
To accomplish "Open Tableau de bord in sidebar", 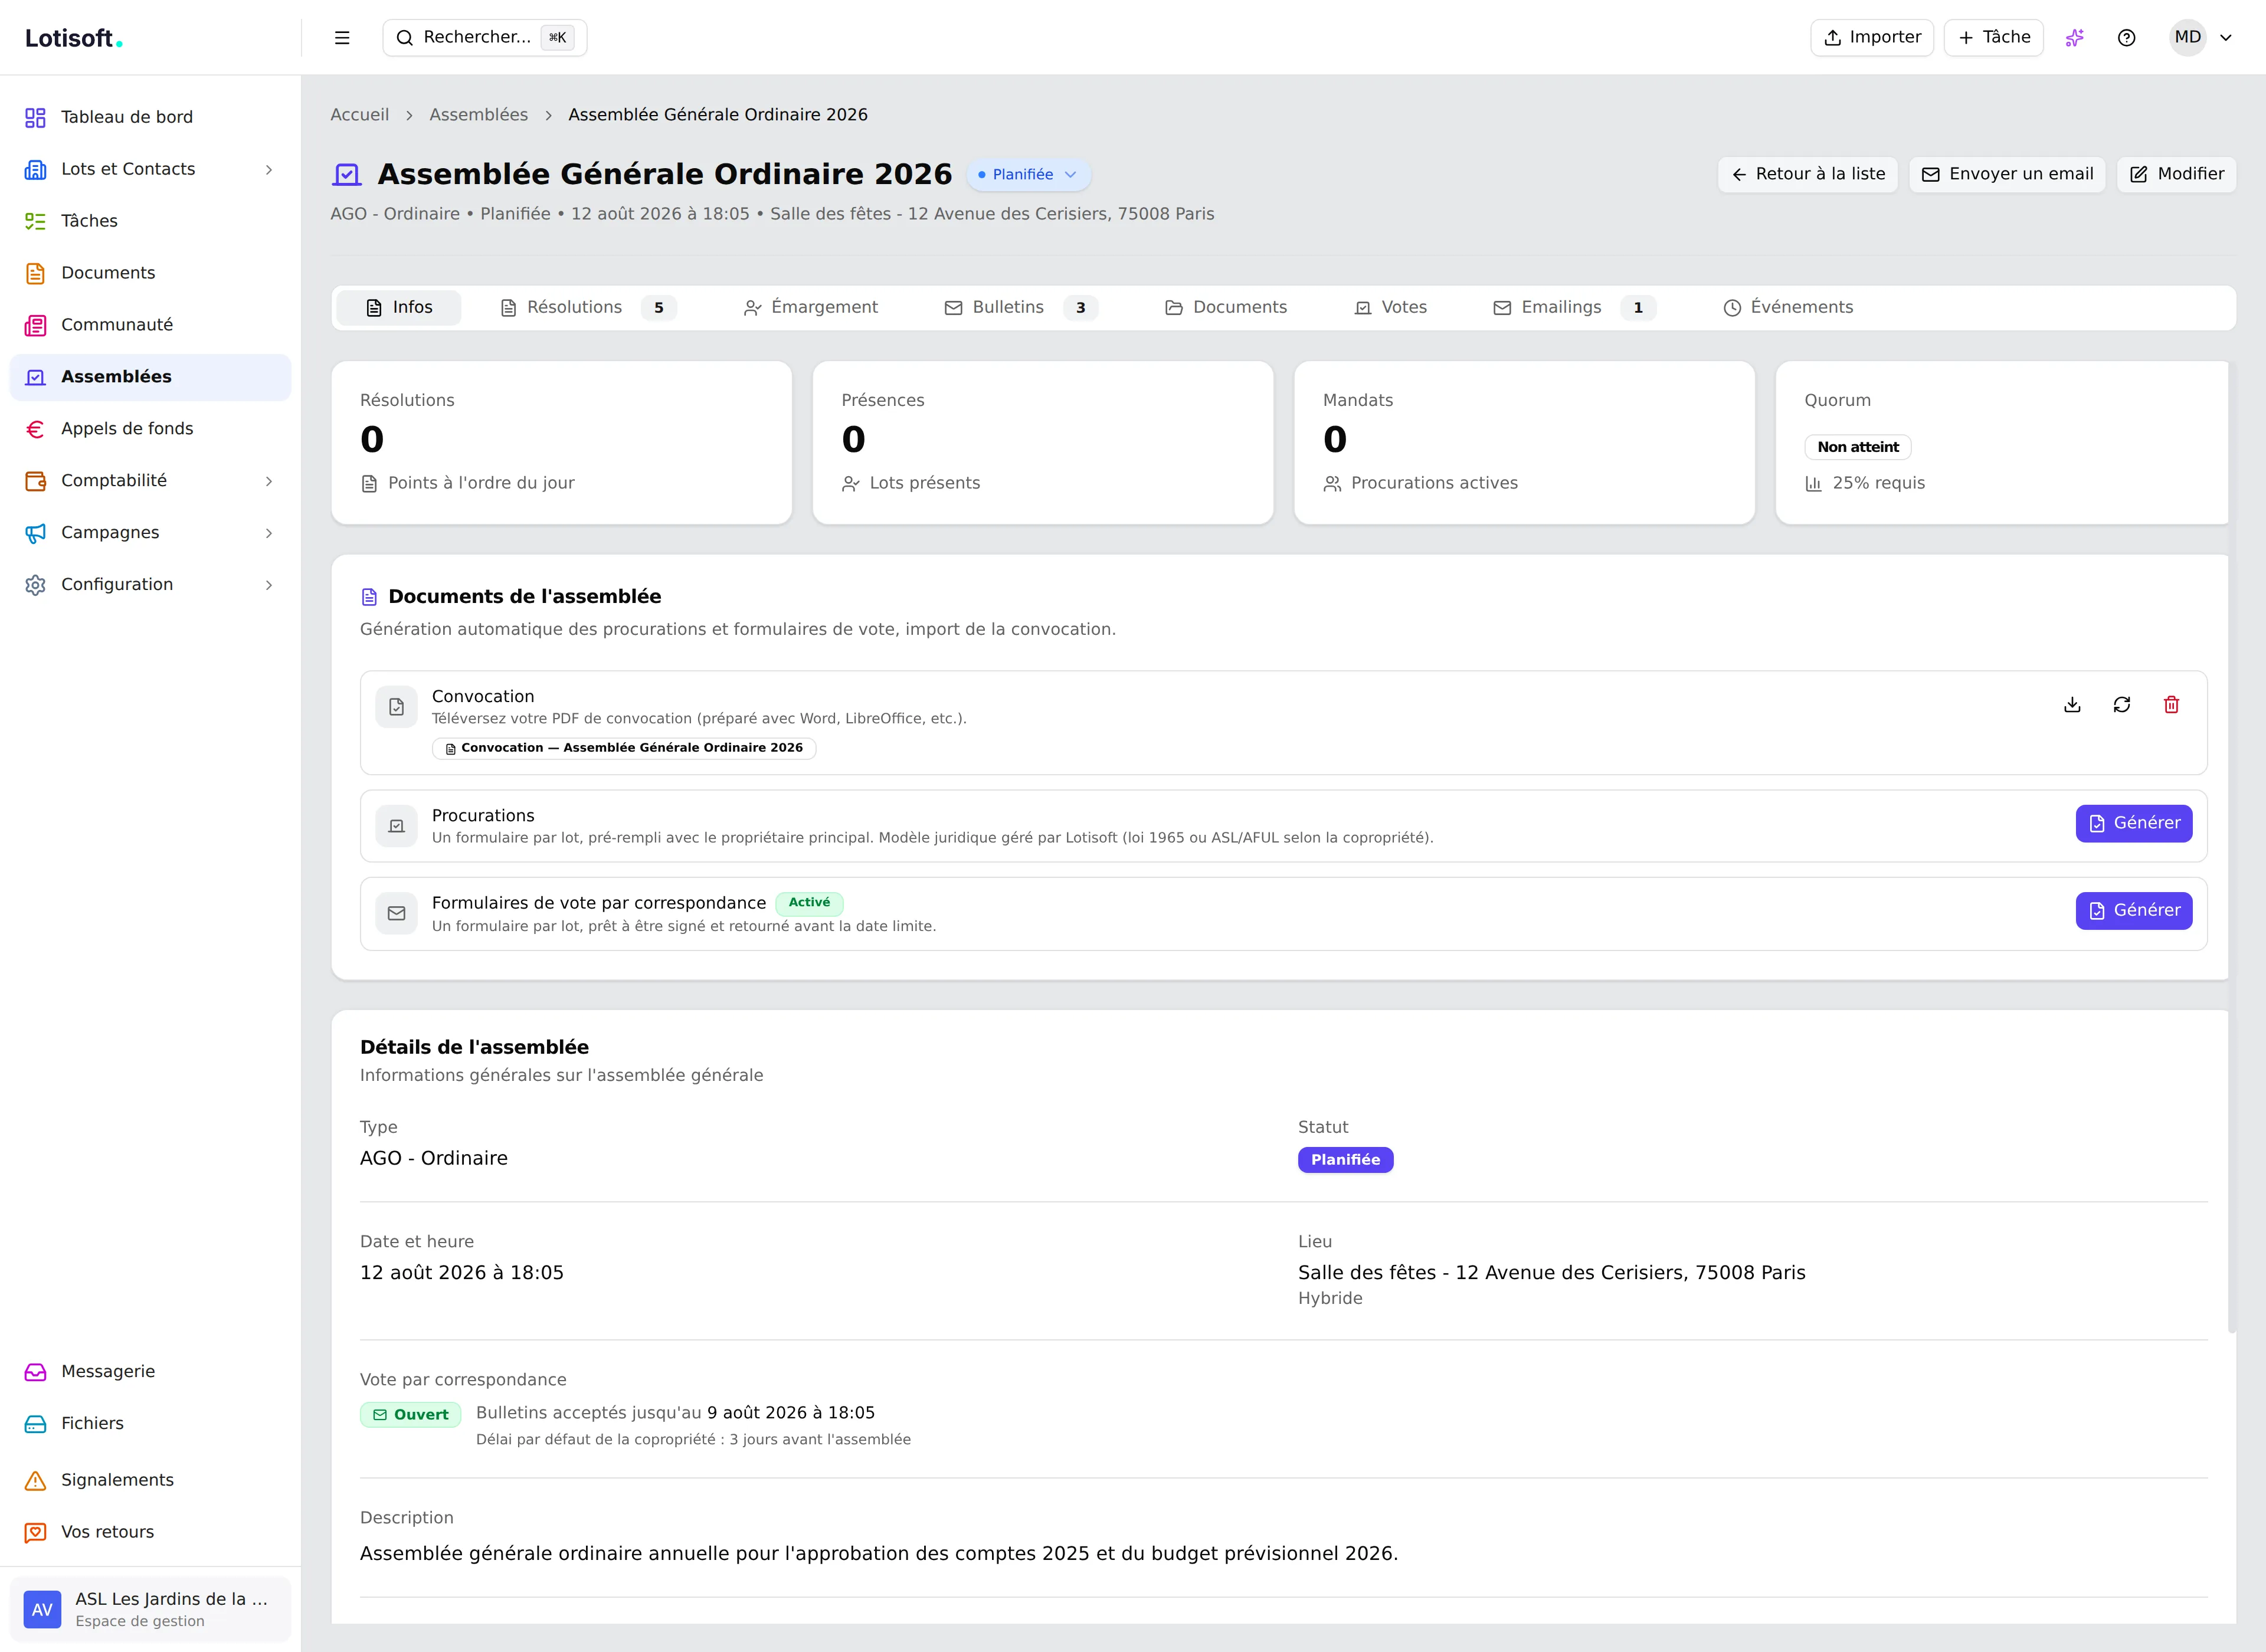I will (x=150, y=117).
